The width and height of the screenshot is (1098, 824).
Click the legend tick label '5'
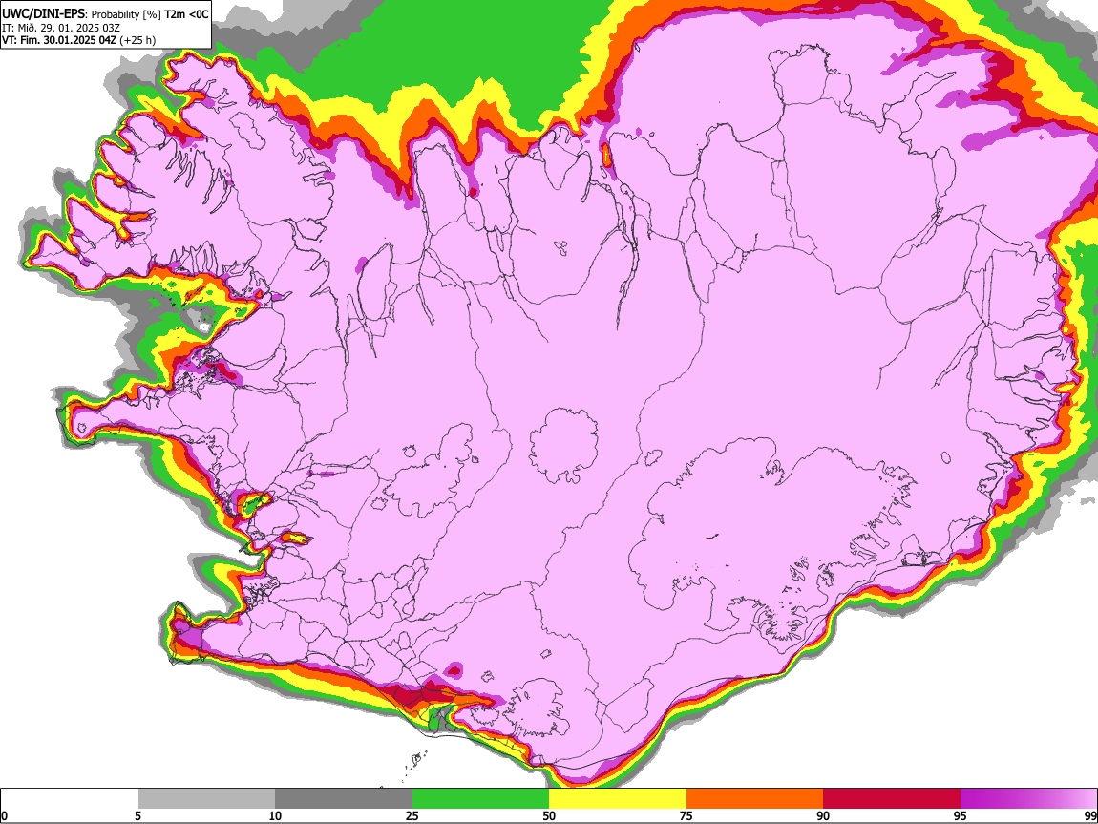point(137,816)
